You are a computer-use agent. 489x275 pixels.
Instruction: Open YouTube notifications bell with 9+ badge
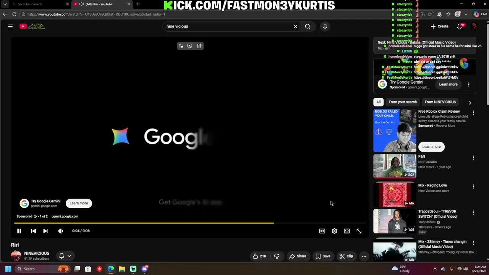tap(460, 26)
